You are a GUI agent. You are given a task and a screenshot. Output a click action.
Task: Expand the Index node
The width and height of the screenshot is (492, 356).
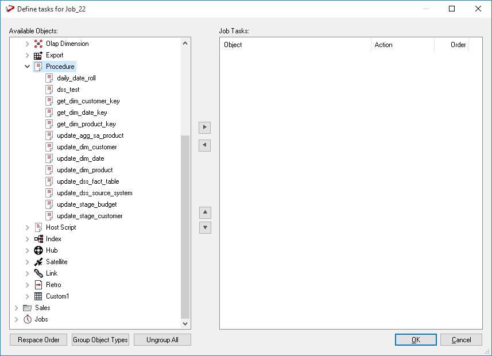[28, 239]
